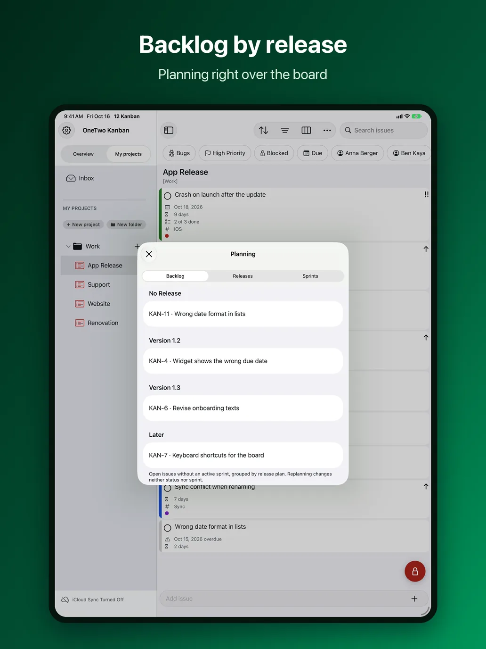The height and width of the screenshot is (649, 486).
Task: Switch to Overview tab
Action: pos(83,154)
